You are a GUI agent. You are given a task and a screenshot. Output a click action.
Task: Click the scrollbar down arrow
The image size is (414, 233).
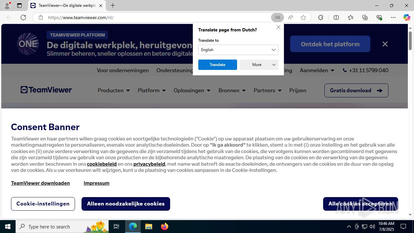point(410,215)
